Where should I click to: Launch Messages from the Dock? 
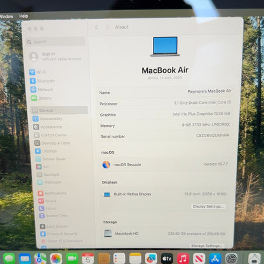pyautogui.click(x=9, y=258)
